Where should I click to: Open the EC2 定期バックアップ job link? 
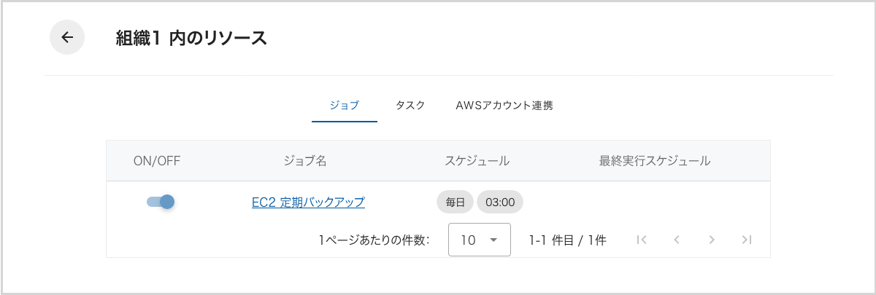308,202
